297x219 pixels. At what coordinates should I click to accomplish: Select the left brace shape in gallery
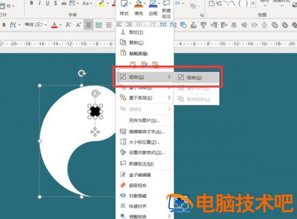[240, 3]
